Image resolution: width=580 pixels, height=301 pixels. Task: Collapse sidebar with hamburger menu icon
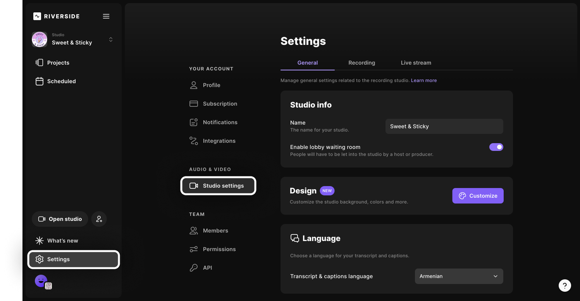(106, 16)
